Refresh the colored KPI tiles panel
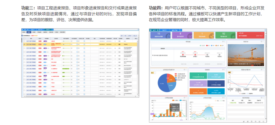 coord(223,69)
